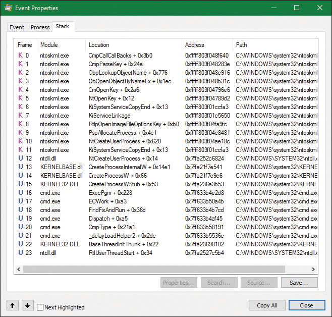Click the down arrow next event button
This screenshot has height=317, width=332.
pos(28,305)
